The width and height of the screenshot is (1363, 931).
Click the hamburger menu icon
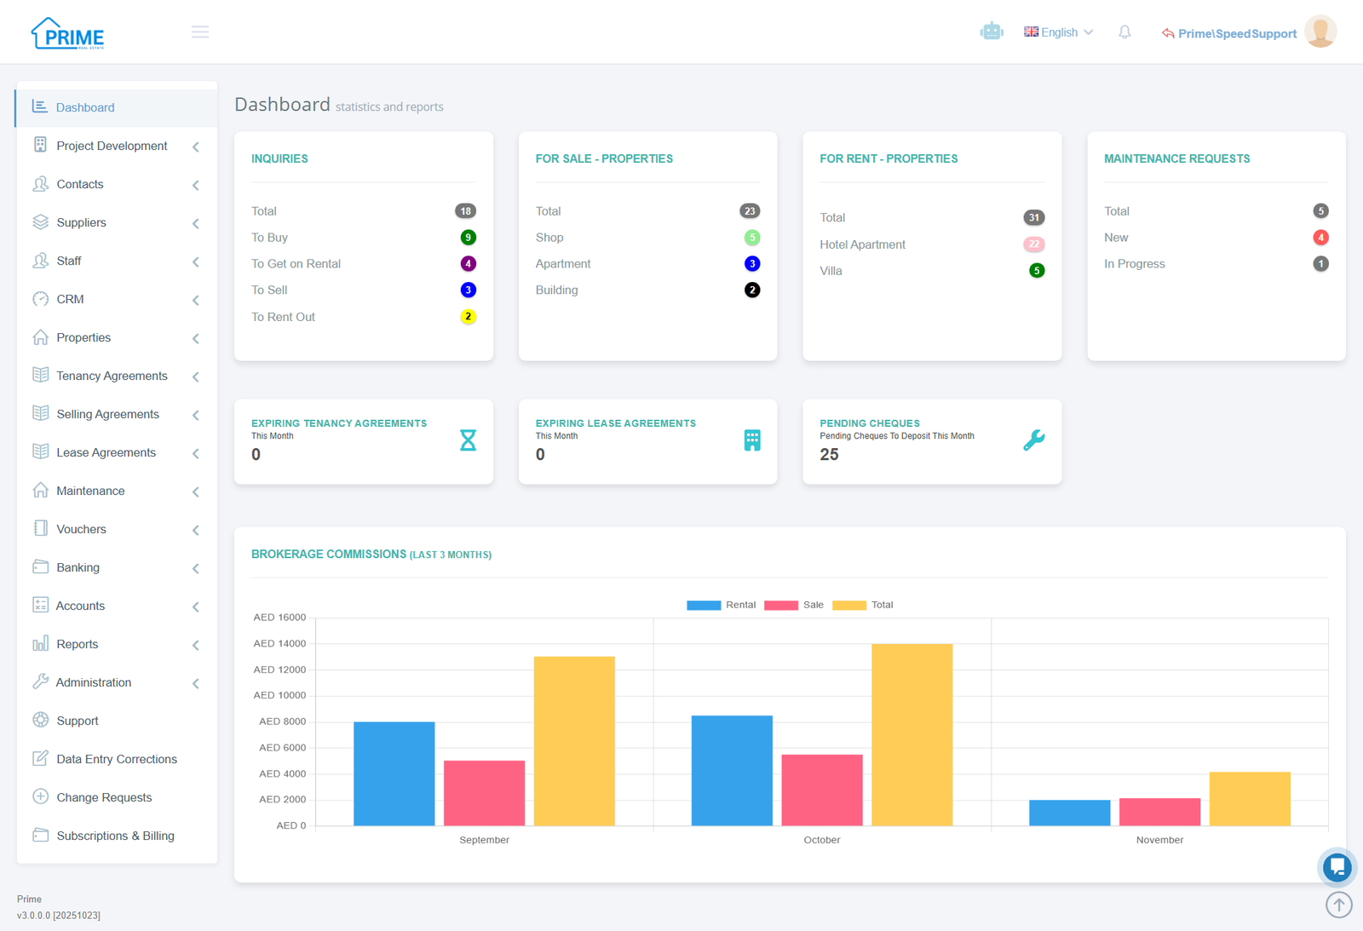tap(200, 32)
